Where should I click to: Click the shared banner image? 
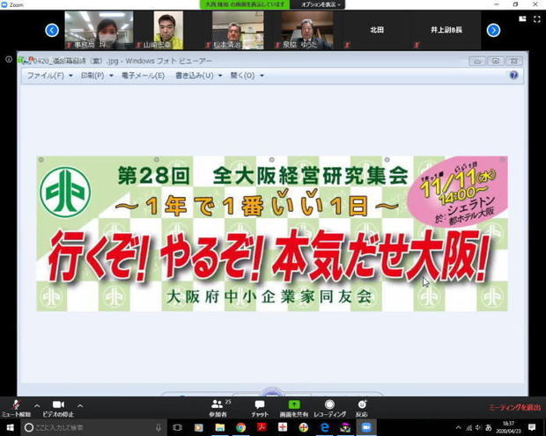pyautogui.click(x=272, y=234)
